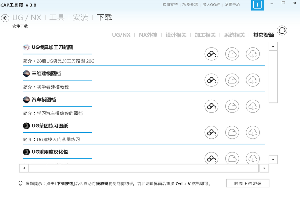Click the cloud download icon for 汽车模图档
The height and width of the screenshot is (200, 300).
click(x=252, y=106)
